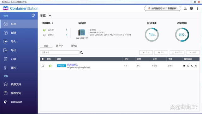Open terminal for qinglong-1 container
This screenshot has width=202, height=114.
[x=192, y=66]
